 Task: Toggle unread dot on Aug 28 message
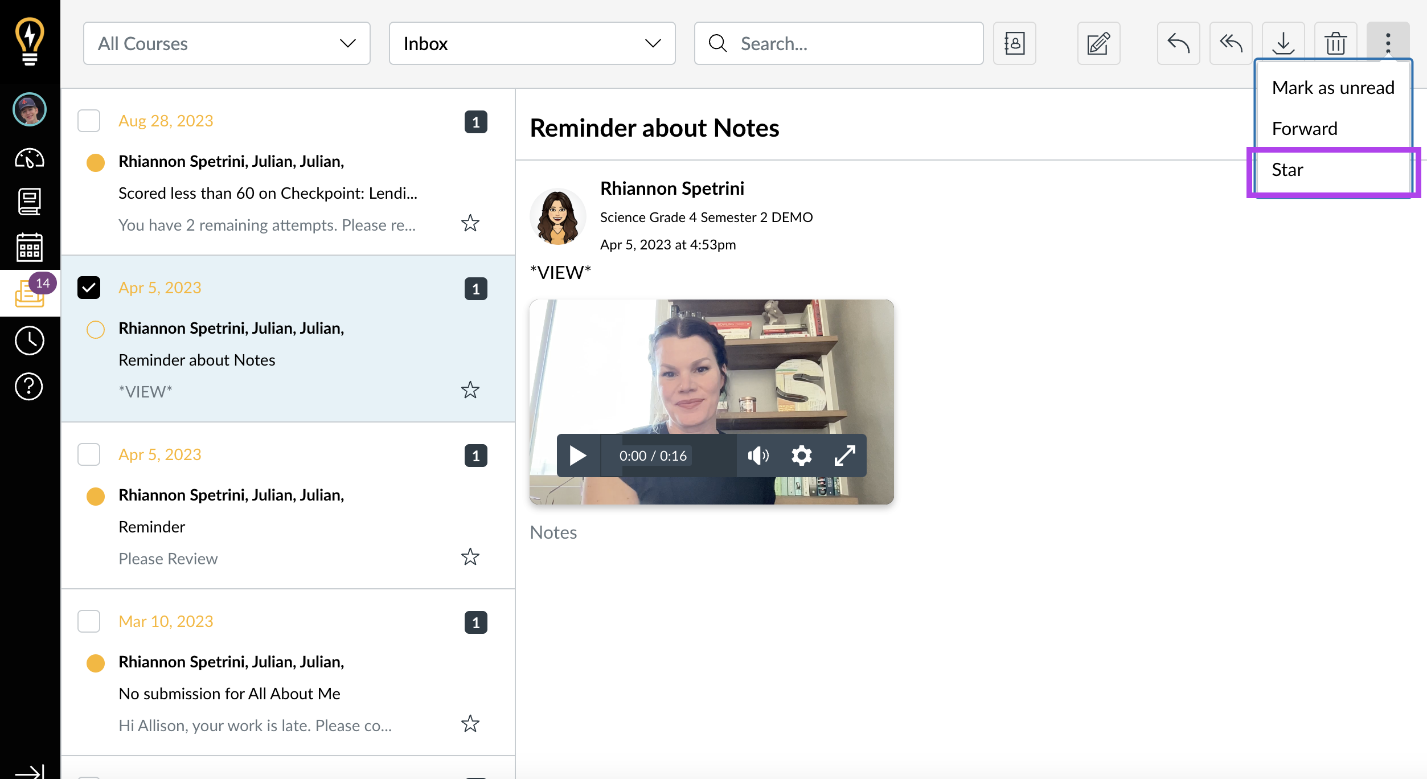[x=96, y=162]
